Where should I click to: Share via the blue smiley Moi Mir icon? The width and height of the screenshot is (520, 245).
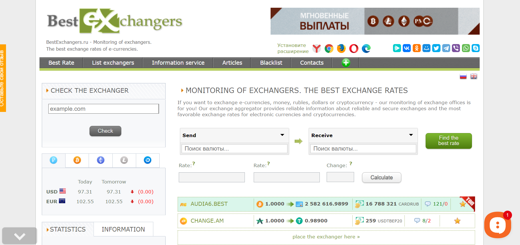pos(426,48)
